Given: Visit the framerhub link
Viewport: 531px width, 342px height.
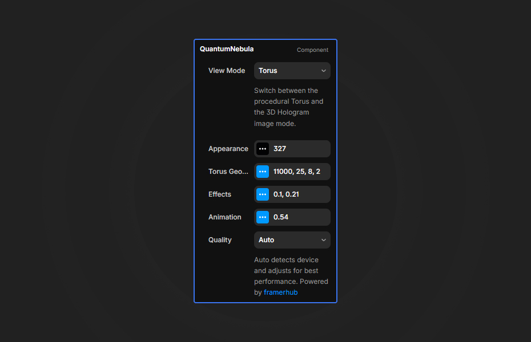Looking at the screenshot, I should (280, 292).
